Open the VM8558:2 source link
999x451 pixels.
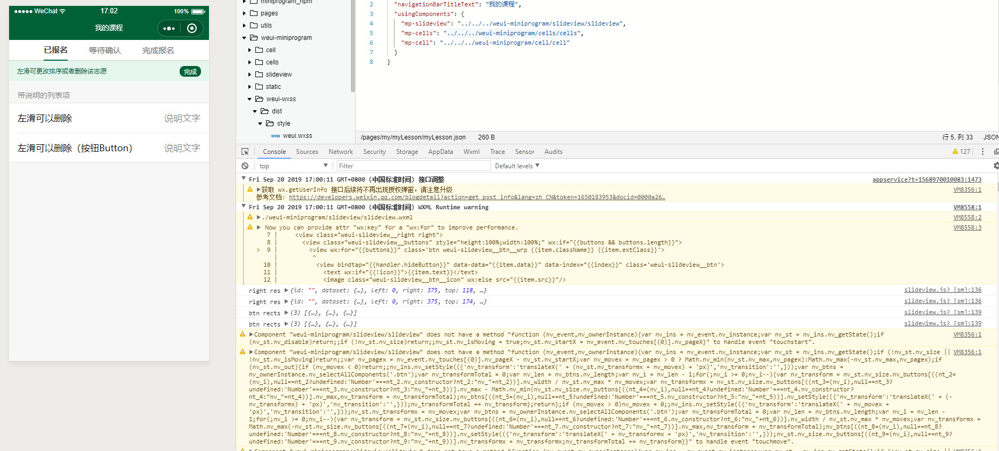pos(967,217)
